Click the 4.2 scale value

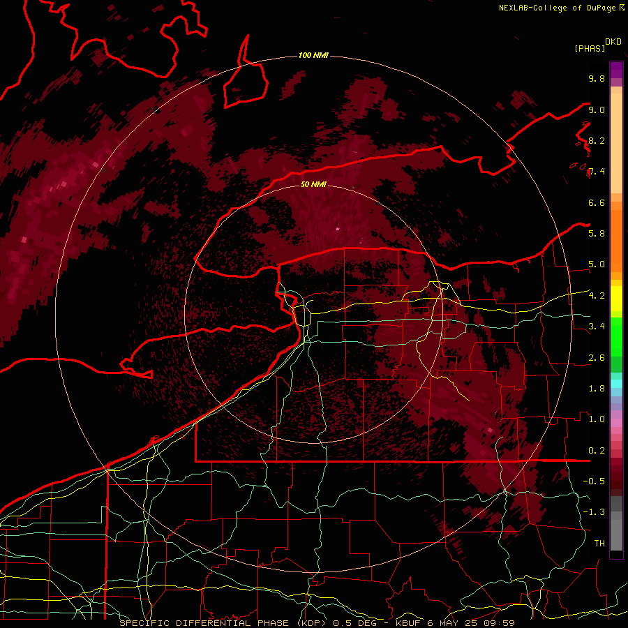point(597,296)
